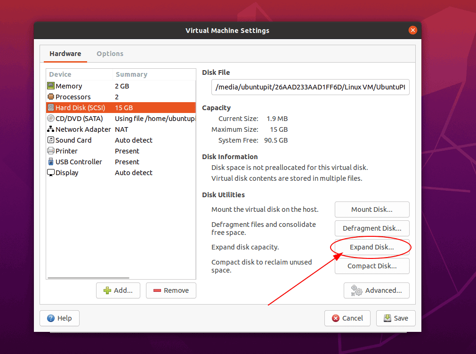476x354 pixels.
Task: Switch to the Options tab
Action: pyautogui.click(x=110, y=54)
